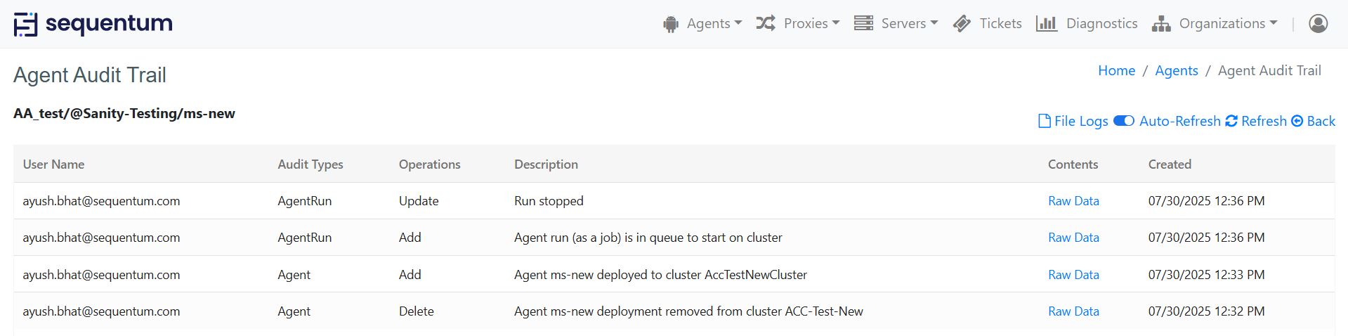
Task: Click the Organizations hierarchy icon
Action: coord(1161,24)
